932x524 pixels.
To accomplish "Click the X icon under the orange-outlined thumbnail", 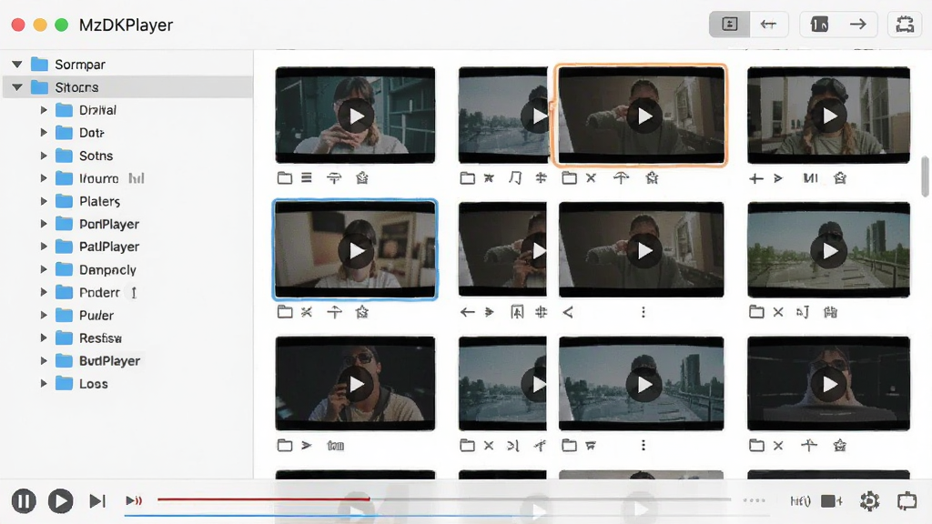I will [x=591, y=177].
